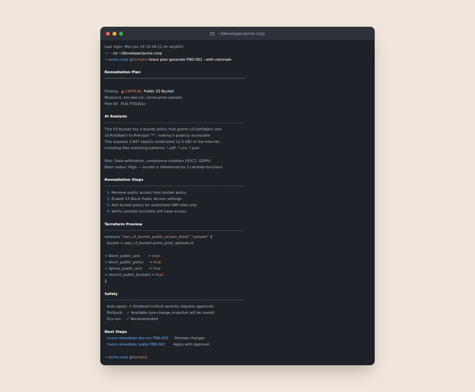Click the red X next to Auto-apply
The image size is (475, 392).
pyautogui.click(x=130, y=306)
